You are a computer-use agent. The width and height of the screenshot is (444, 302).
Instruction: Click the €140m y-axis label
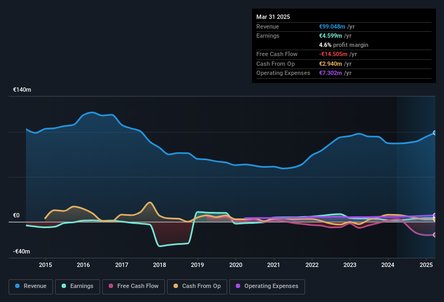pos(22,90)
